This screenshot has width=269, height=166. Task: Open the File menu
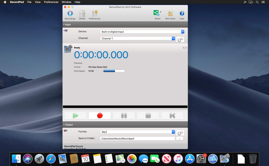coord(29,2)
